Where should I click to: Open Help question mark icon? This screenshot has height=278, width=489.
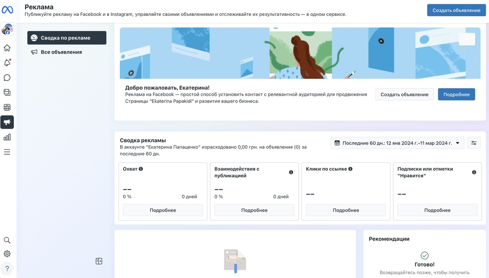(7, 269)
